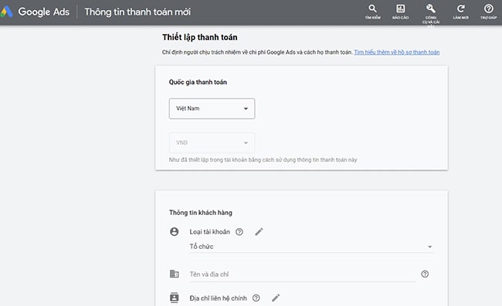Click the account person icon

[x=175, y=231]
